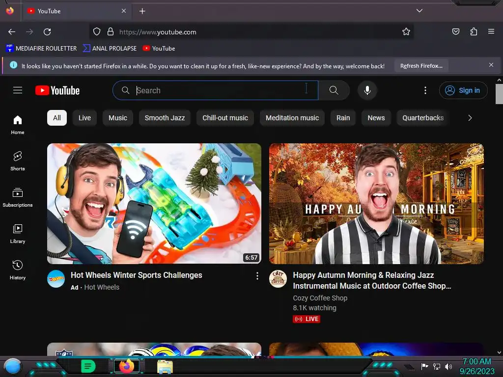Open YouTube settings three-dot menu
Viewport: 503px width, 377px height.
[x=425, y=90]
